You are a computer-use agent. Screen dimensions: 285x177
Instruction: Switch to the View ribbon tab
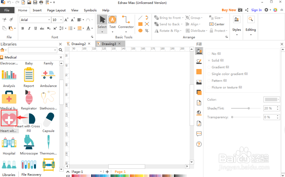pyautogui.click(x=75, y=10)
